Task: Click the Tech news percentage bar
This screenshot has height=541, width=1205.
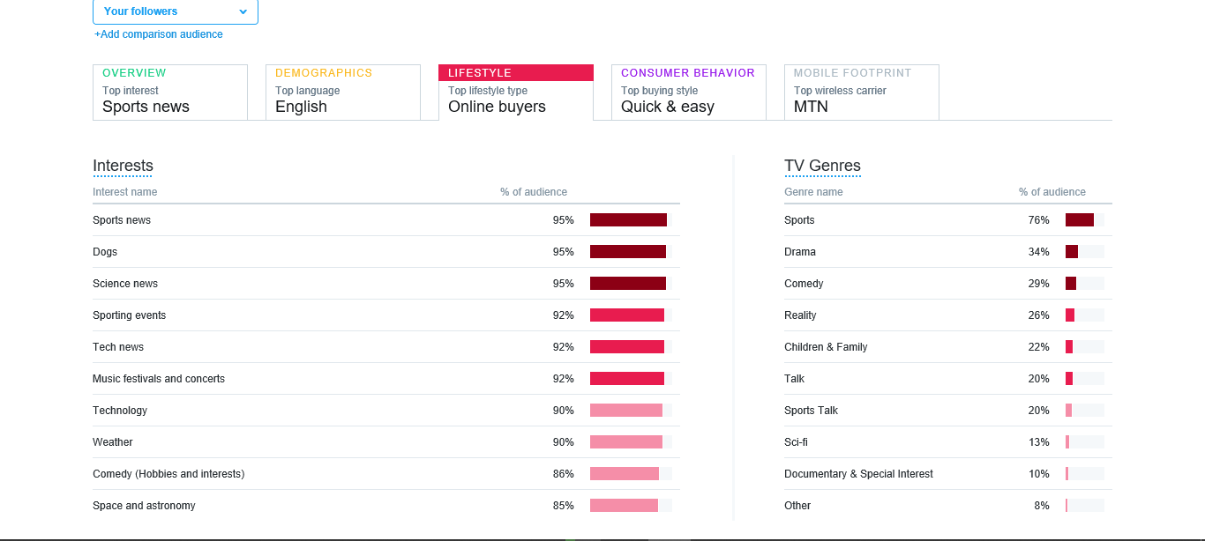Action: (629, 347)
